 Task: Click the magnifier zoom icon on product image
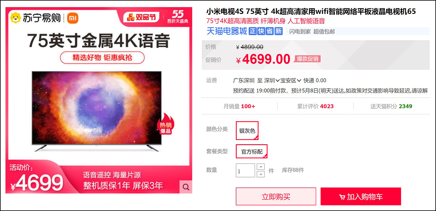tap(186, 187)
